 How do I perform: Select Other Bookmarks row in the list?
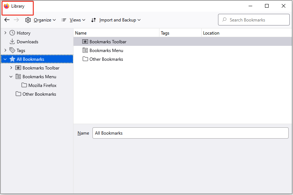[x=183, y=59]
